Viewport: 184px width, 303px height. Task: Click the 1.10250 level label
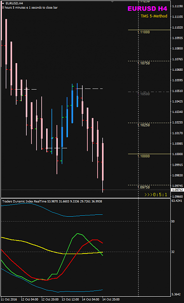(144, 125)
